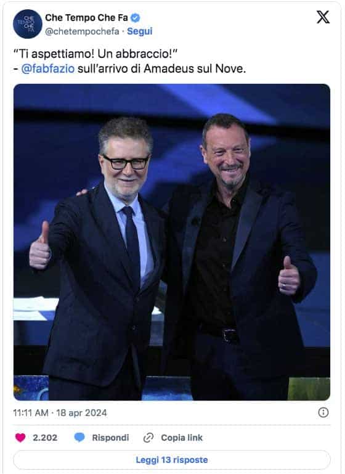
Task: Click the quote "Ti aspettiamo! Un abbraccio!"
Action: click(x=95, y=54)
